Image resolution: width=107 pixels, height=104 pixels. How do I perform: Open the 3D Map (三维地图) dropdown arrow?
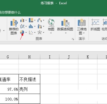[84, 33]
